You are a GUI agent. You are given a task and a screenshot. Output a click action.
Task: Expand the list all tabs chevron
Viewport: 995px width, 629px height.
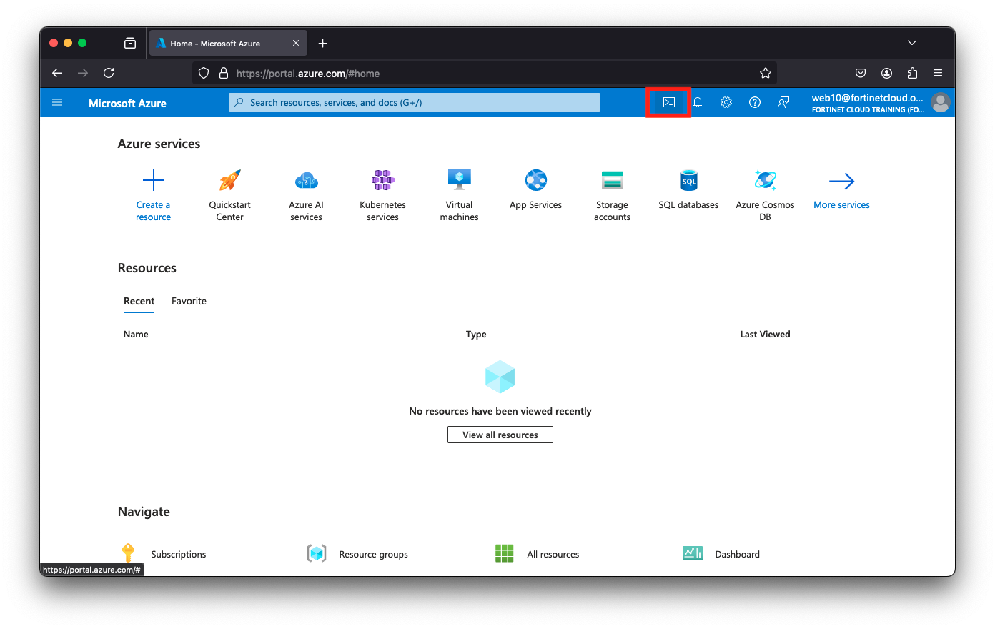(x=912, y=43)
